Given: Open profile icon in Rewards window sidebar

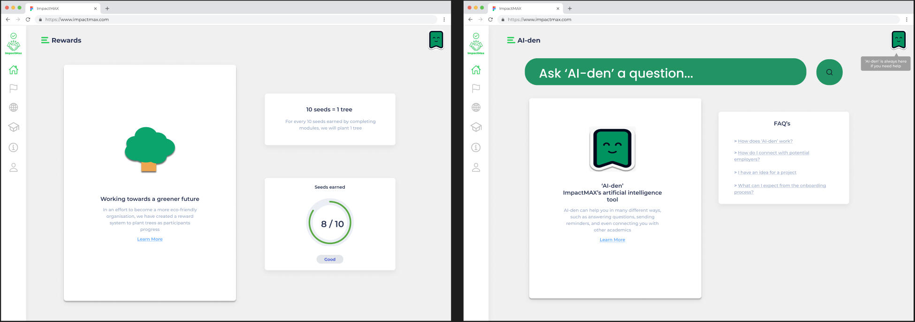Looking at the screenshot, I should click(14, 167).
